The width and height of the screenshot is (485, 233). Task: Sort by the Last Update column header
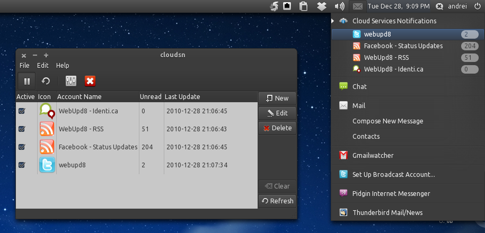210,97
